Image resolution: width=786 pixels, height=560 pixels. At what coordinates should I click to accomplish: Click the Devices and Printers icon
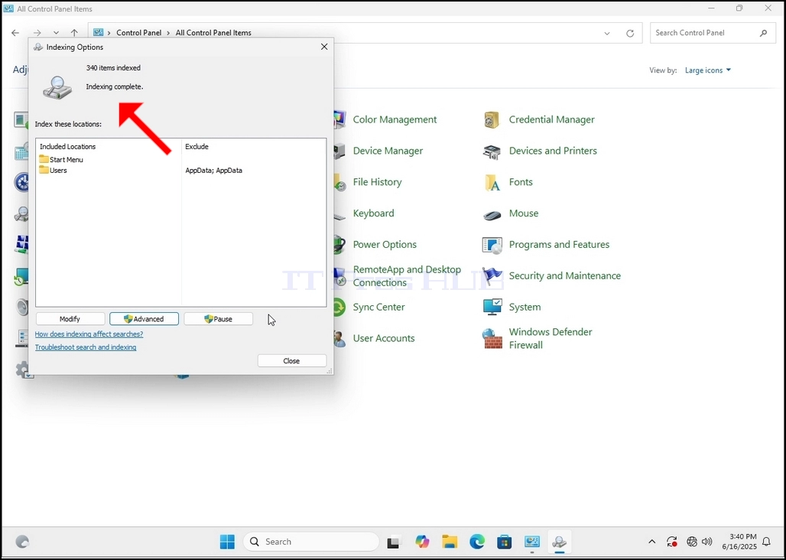click(x=492, y=151)
